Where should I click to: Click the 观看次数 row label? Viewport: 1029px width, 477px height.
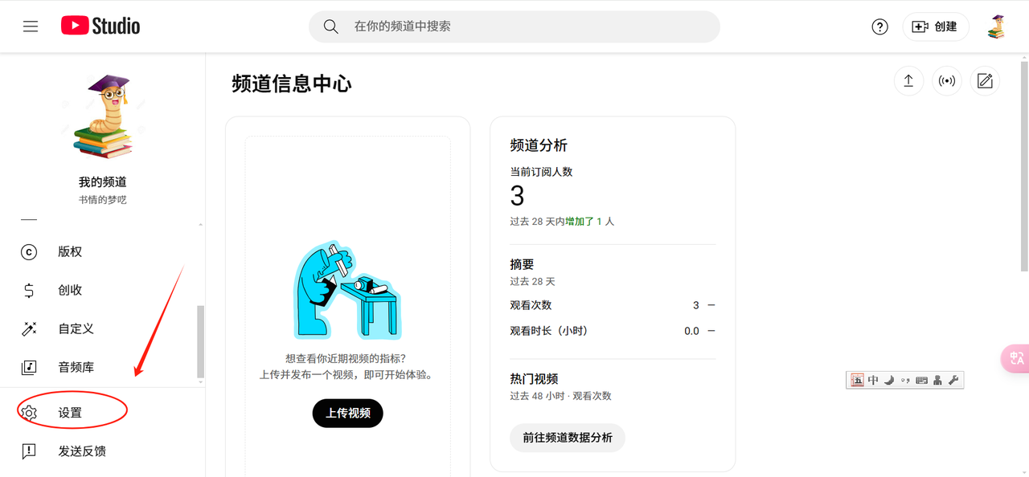[x=531, y=305]
